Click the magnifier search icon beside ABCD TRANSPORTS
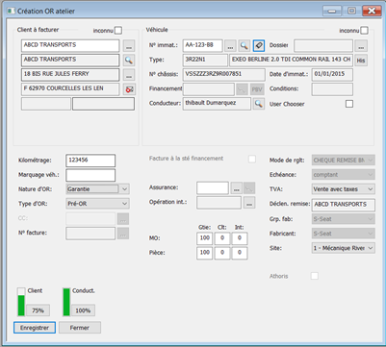Screen dimensions: 386x347 click(x=129, y=60)
